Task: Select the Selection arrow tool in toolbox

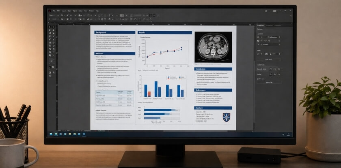Action: pyautogui.click(x=50, y=27)
